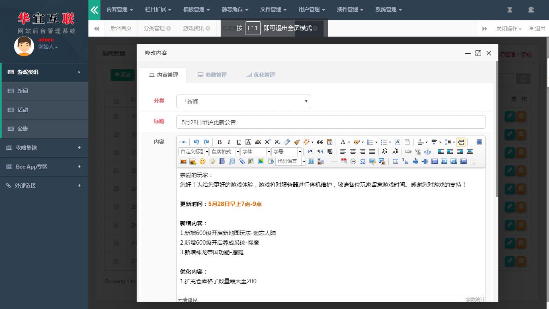Insert today's date with calendar icon
Viewport: 549px width, 309px height.
[x=344, y=161]
